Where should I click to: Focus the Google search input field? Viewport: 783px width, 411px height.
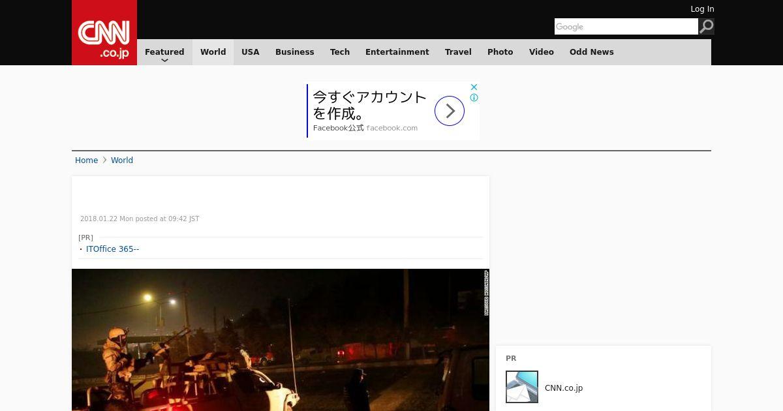(626, 26)
